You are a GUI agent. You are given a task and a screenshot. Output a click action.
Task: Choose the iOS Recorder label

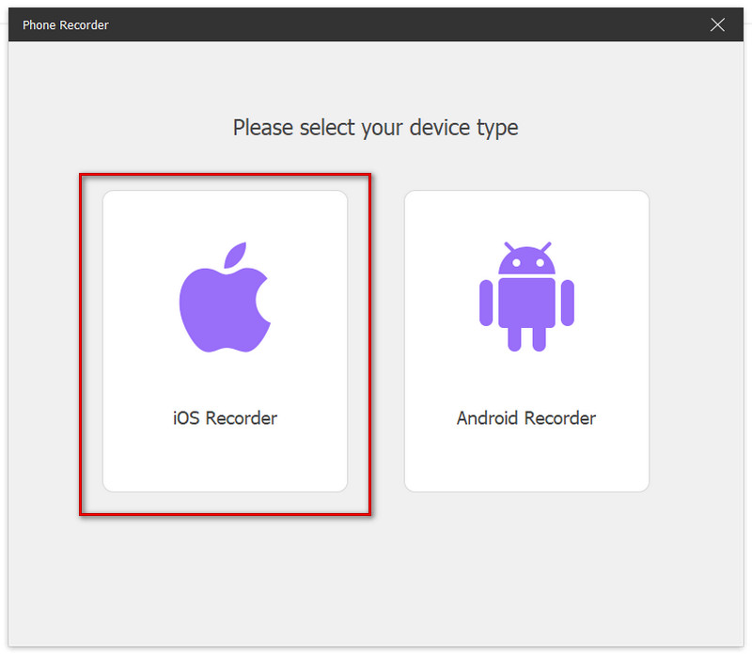(x=225, y=418)
